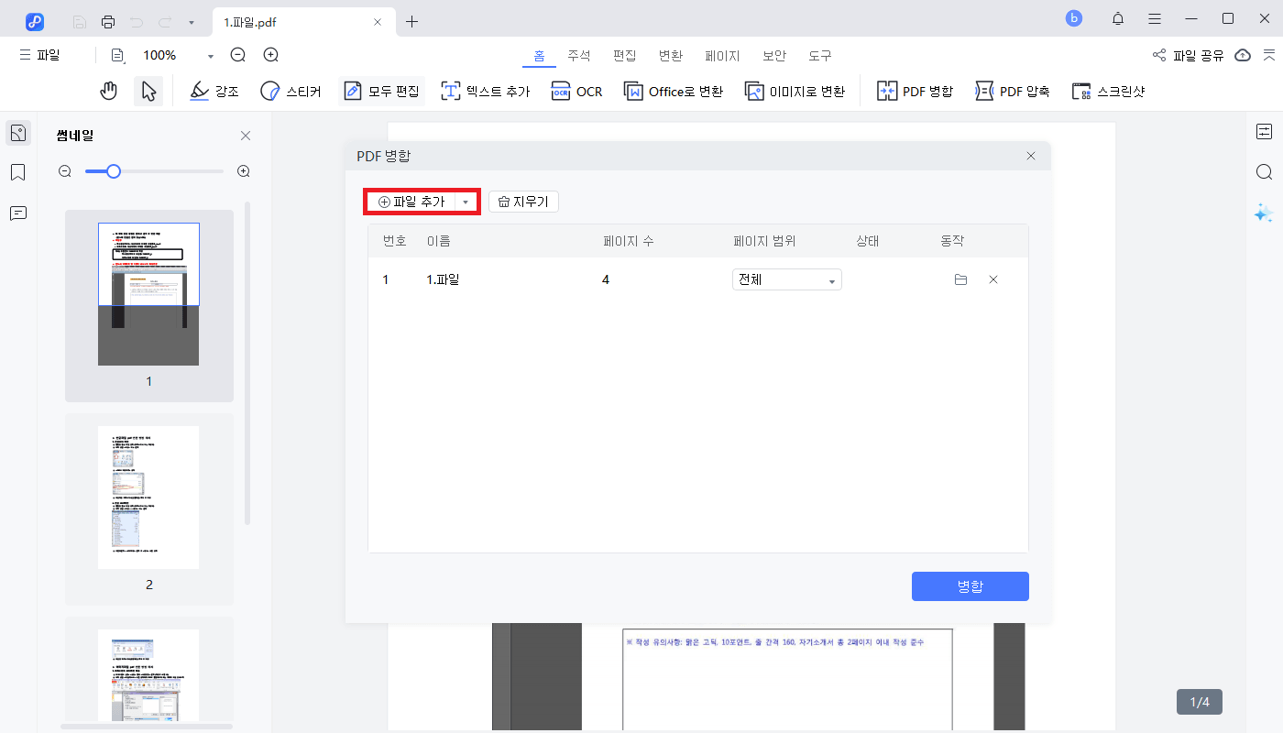The width and height of the screenshot is (1283, 733).
Task: Run the OCR tool
Action: (x=576, y=92)
